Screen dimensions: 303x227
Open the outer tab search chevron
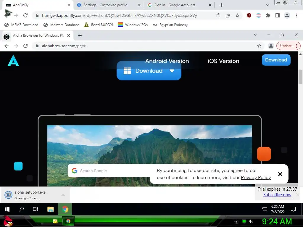point(267,5)
